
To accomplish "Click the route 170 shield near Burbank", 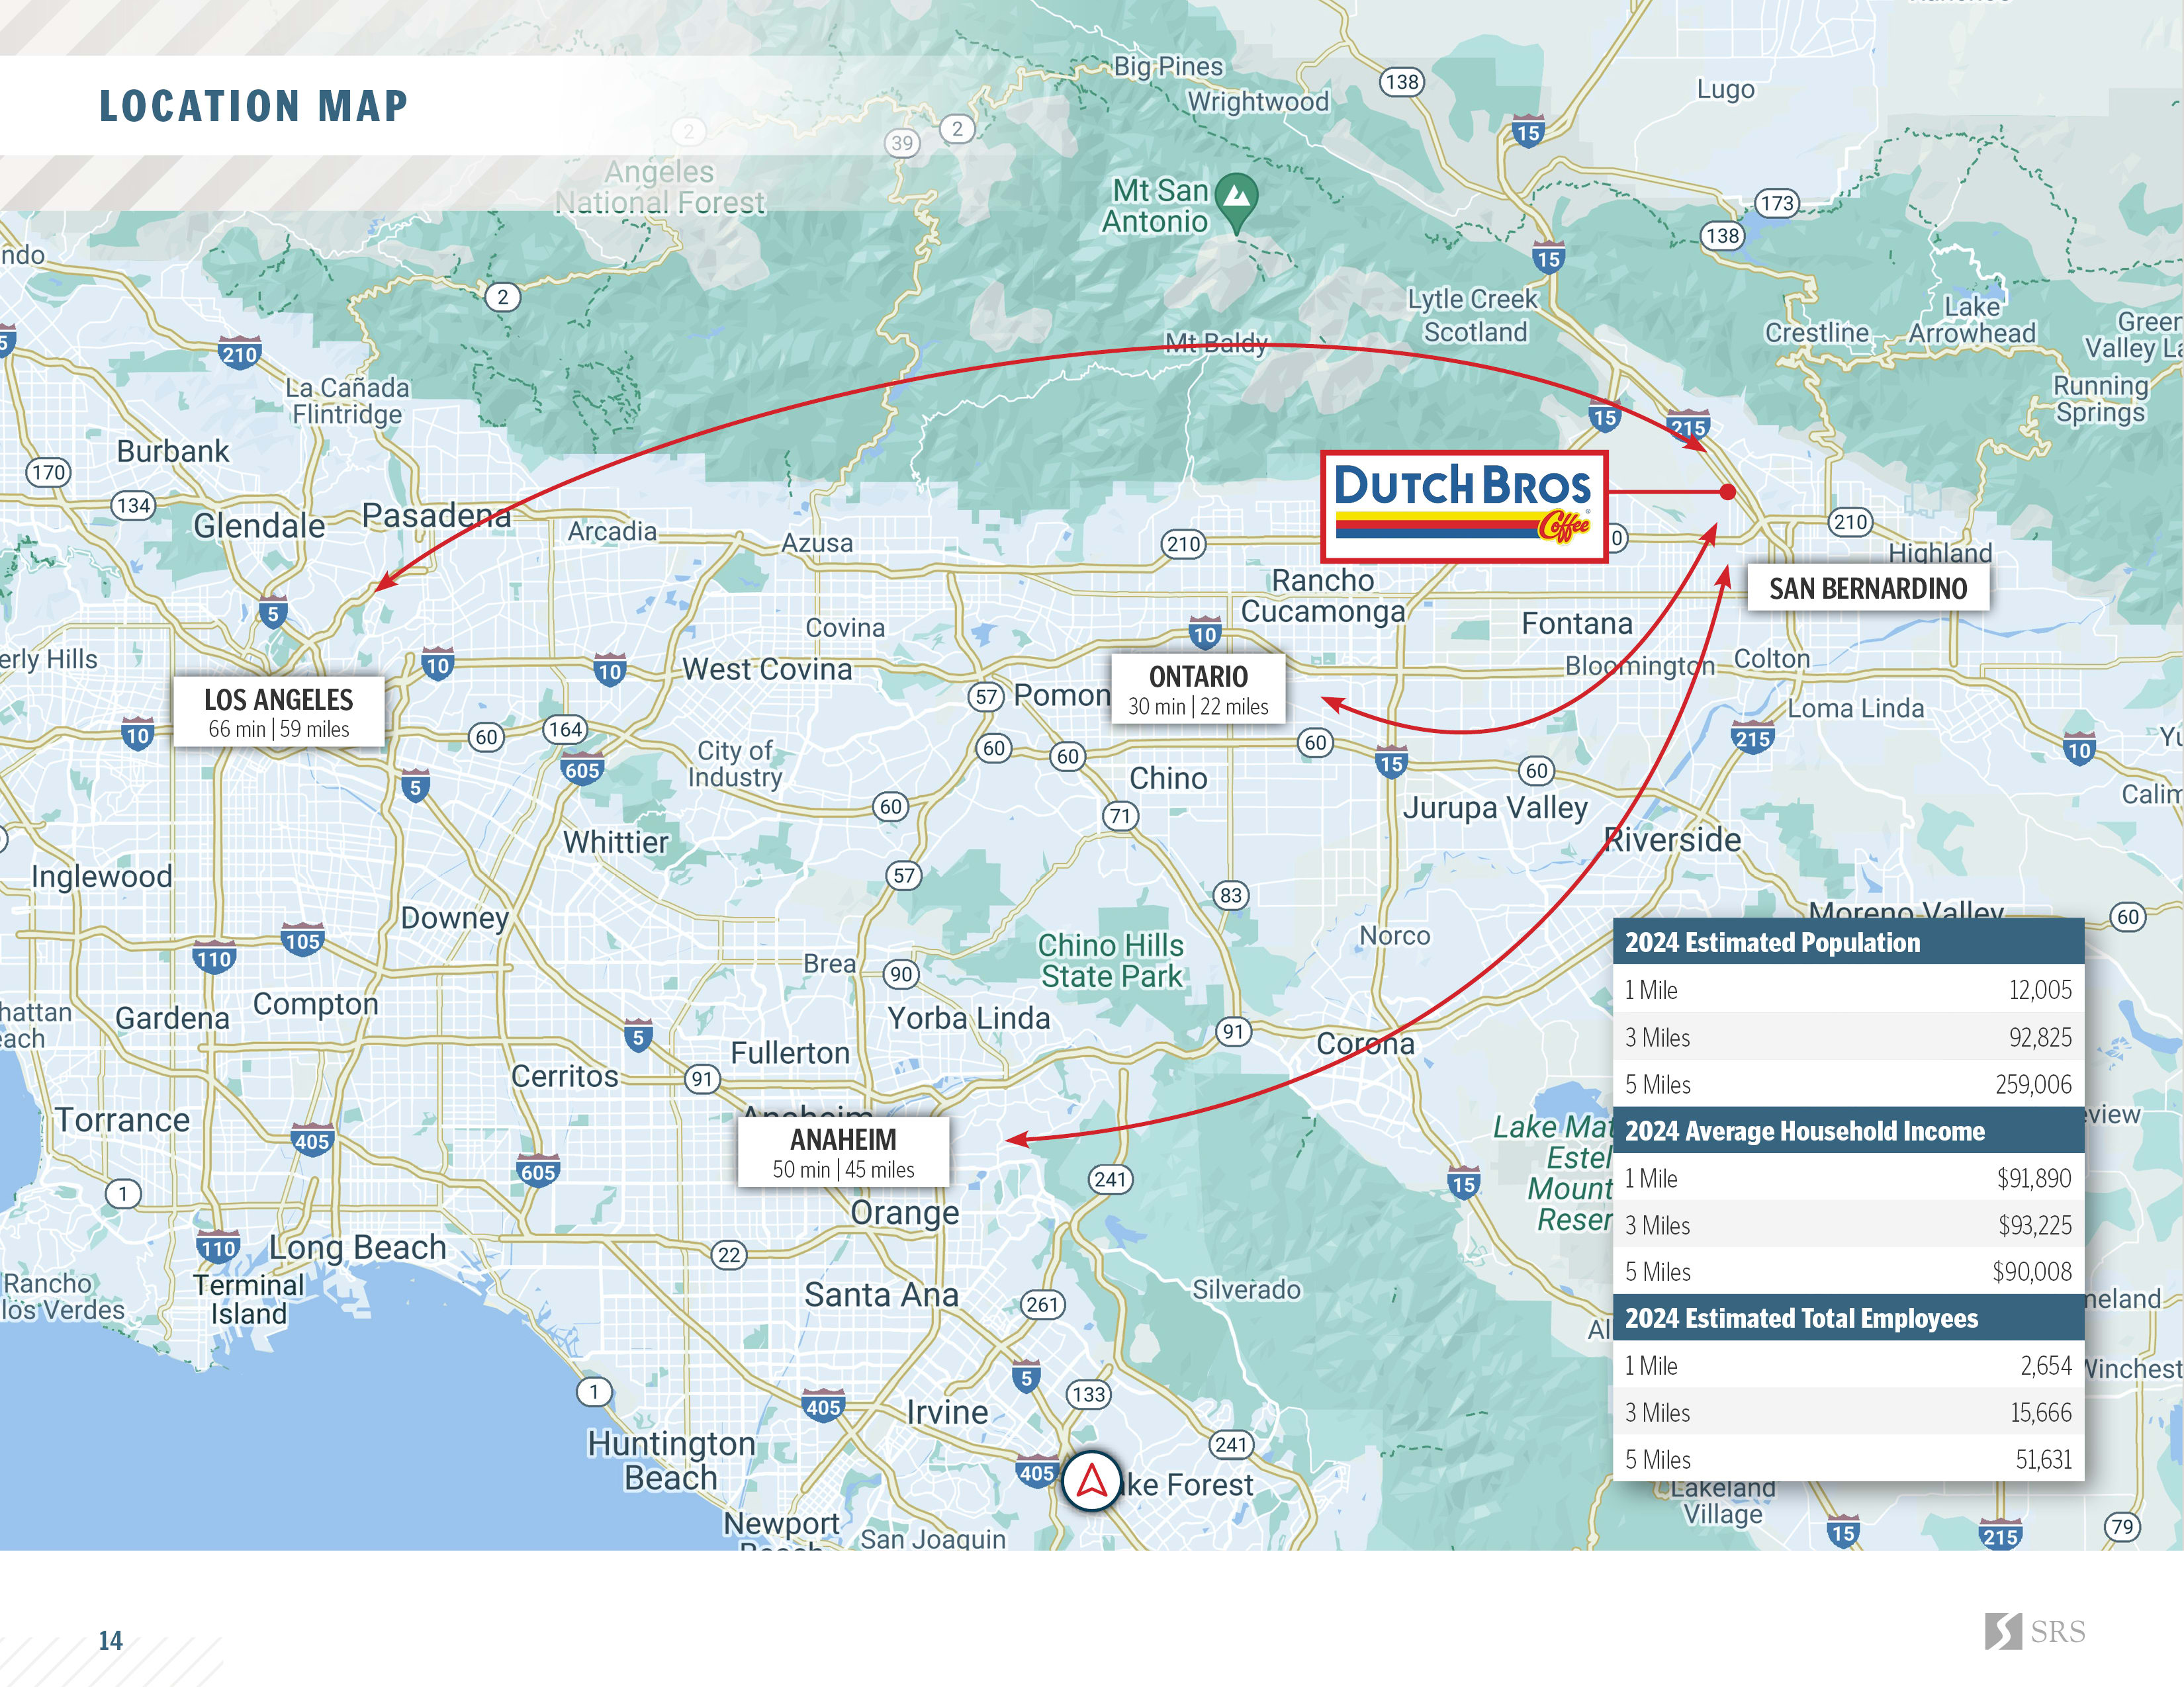I will pos(48,472).
